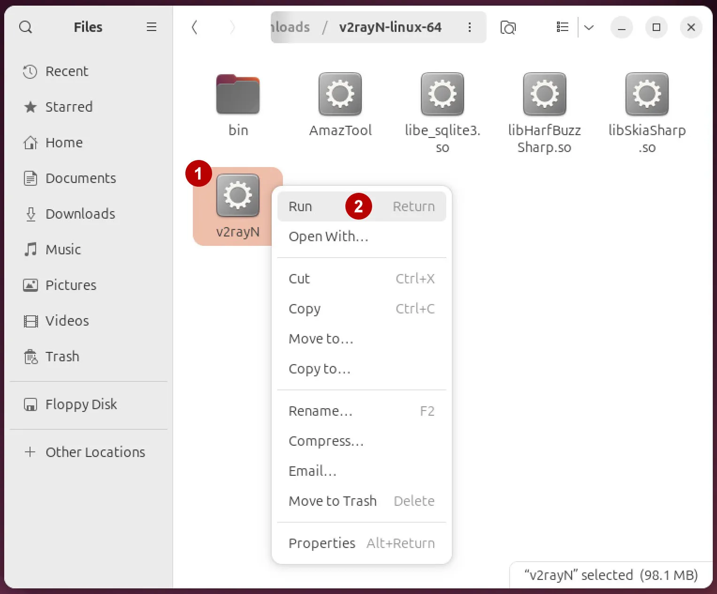The height and width of the screenshot is (594, 717).
Task: Open Other Locations label
Action: [95, 452]
